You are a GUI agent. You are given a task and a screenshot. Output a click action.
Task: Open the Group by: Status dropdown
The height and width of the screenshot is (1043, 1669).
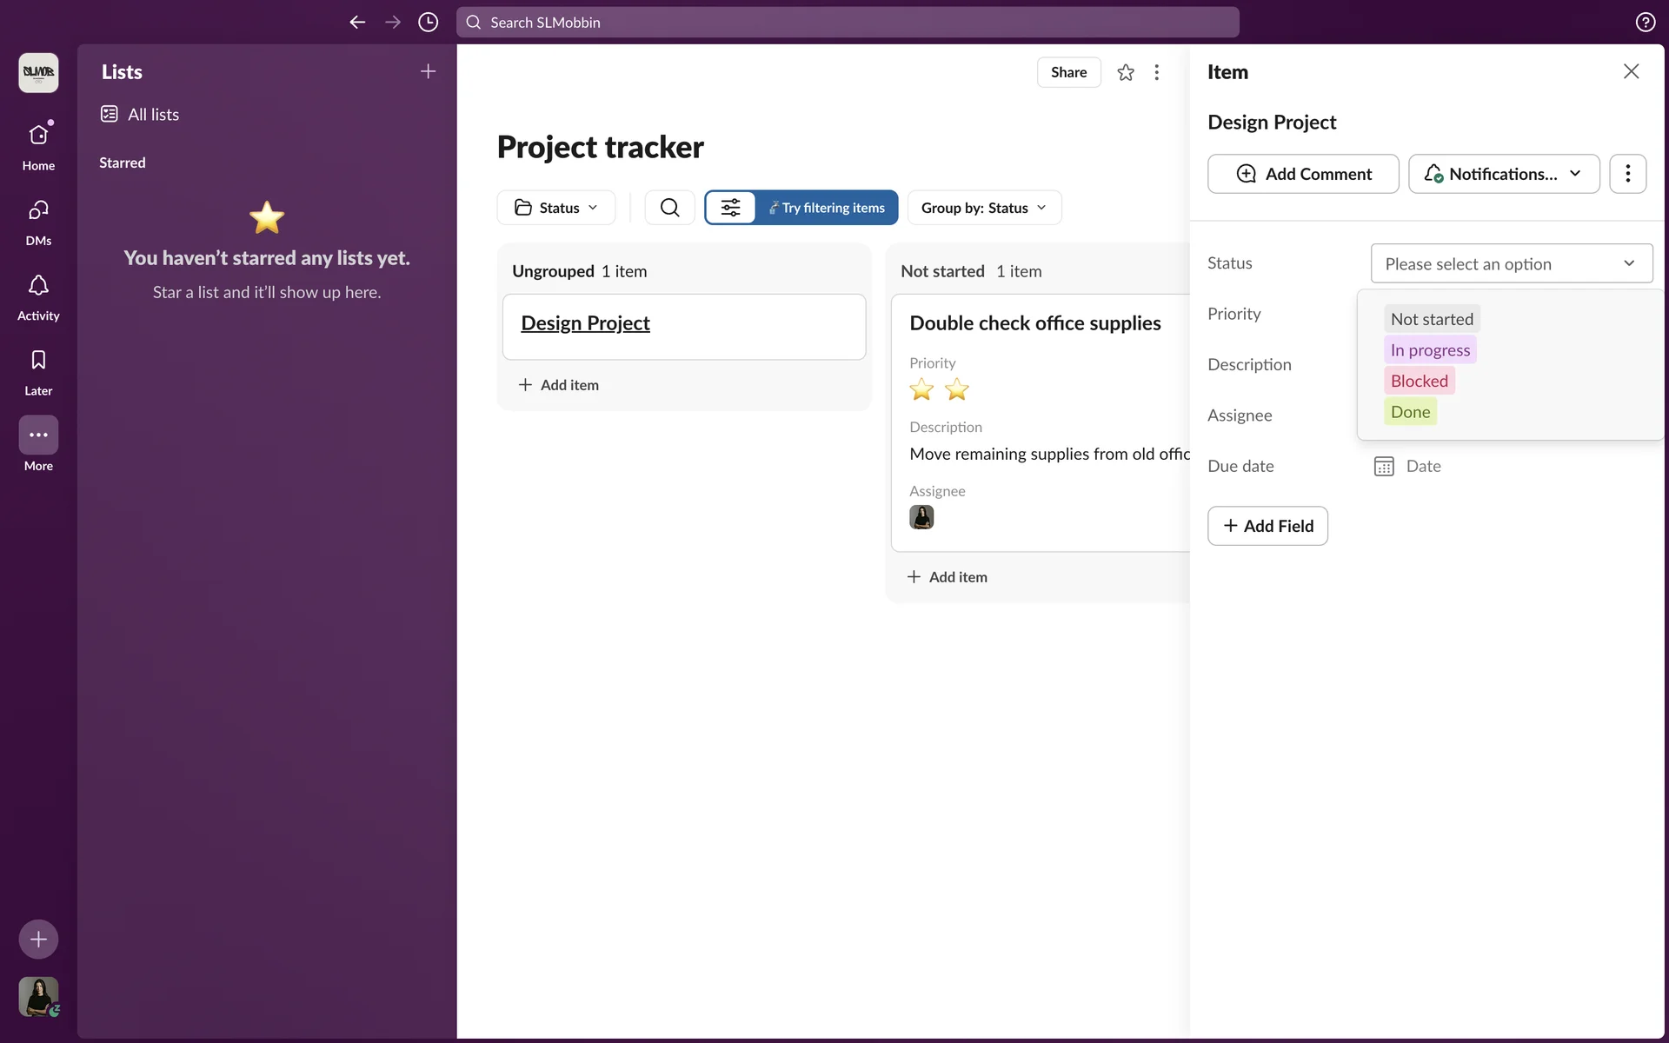coord(984,208)
